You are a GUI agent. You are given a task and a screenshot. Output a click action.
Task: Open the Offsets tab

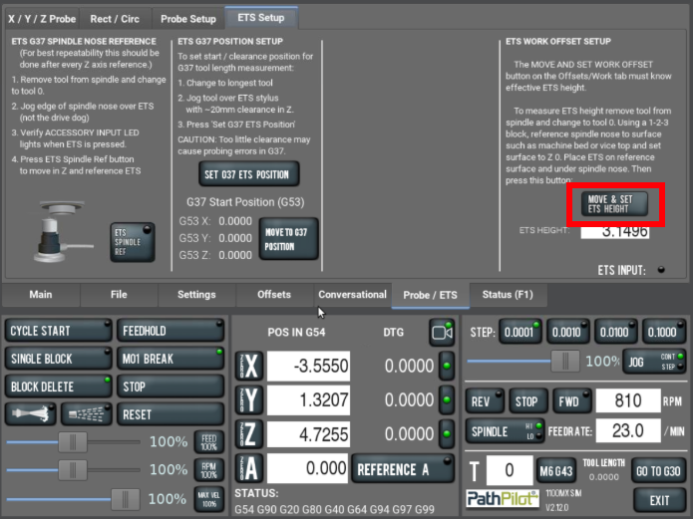pos(274,295)
